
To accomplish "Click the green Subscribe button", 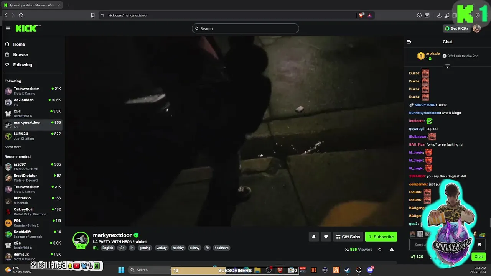I will pos(381,237).
